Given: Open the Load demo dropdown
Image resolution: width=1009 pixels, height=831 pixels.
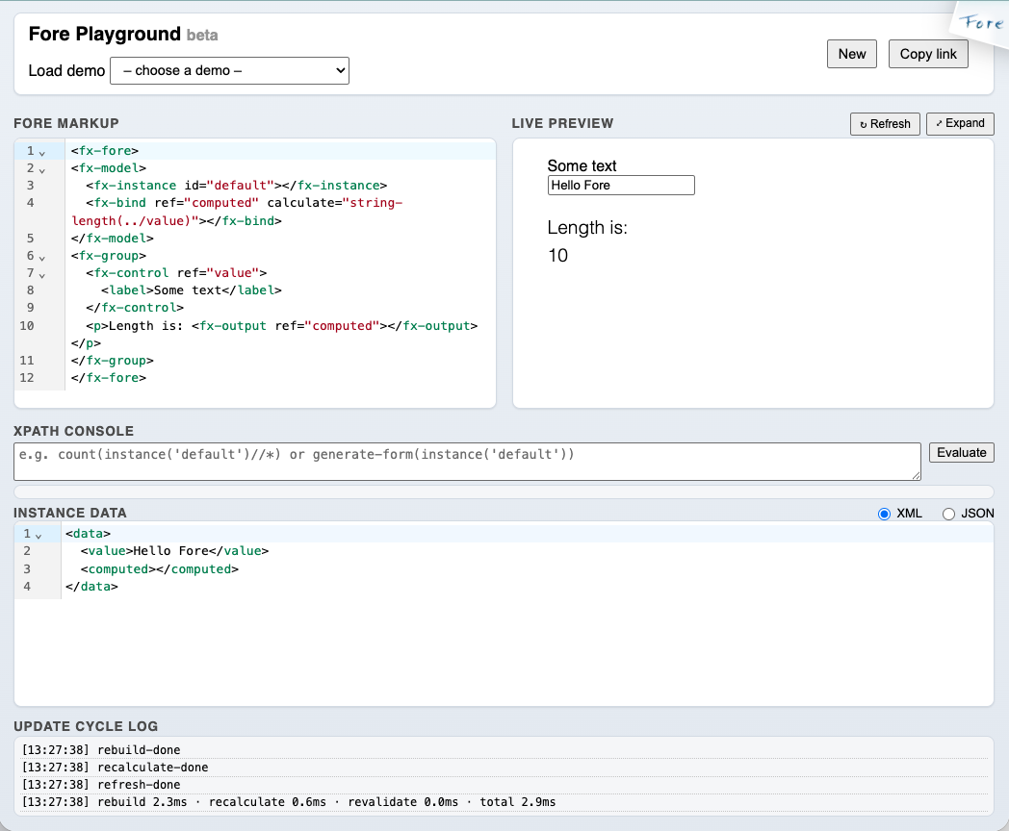Looking at the screenshot, I should (230, 71).
